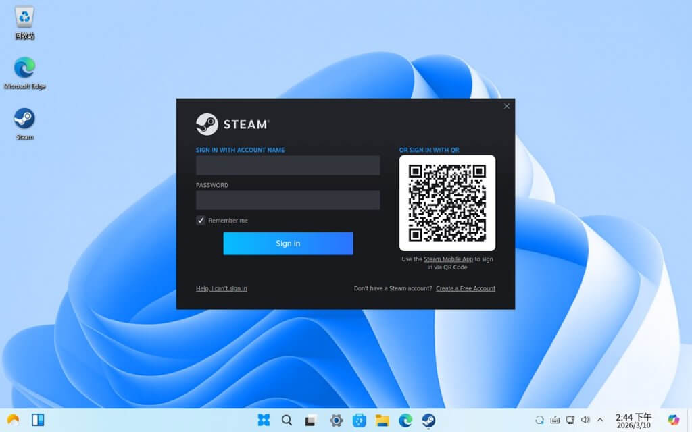Open the clock showing 2:44 and date
Viewport: 692px width, 432px height.
pyautogui.click(x=634, y=421)
